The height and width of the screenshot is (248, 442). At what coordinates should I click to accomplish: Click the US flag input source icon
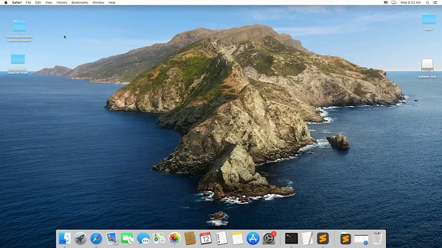[x=386, y=2]
